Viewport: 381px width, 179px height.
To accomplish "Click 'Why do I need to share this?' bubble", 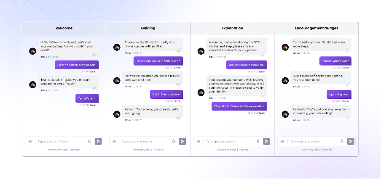I will pos(247,65).
